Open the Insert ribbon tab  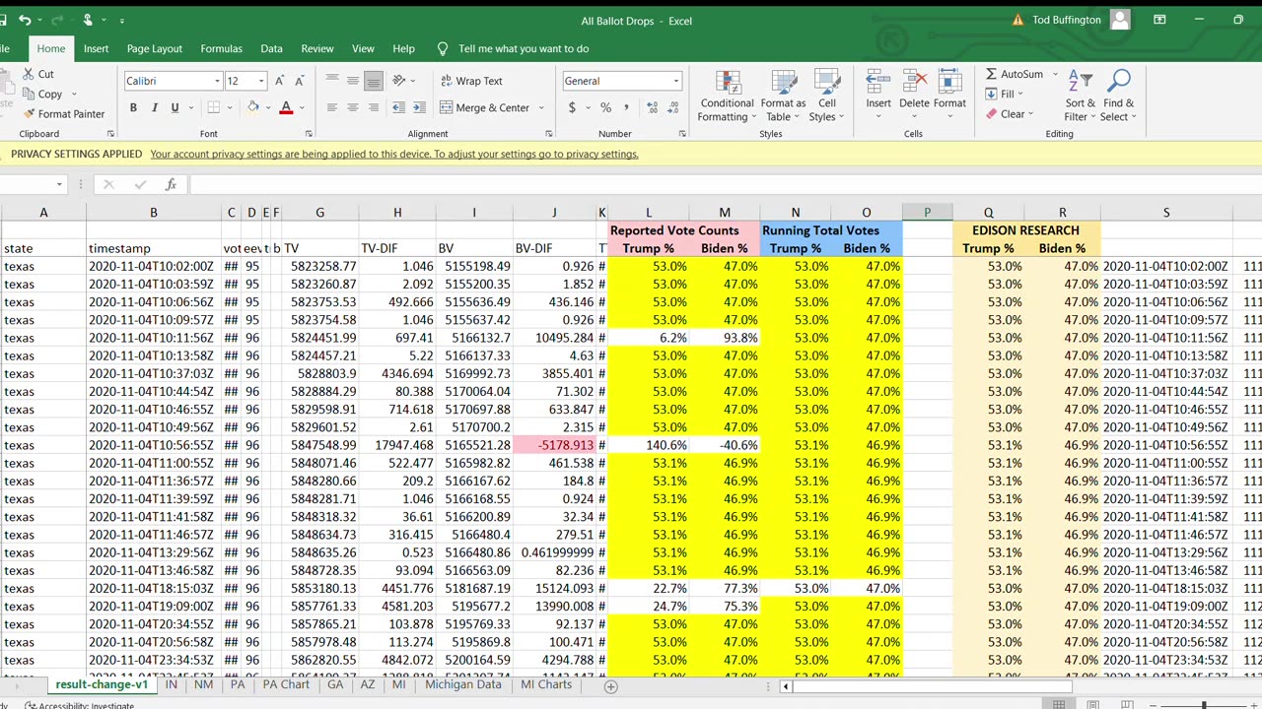point(97,48)
